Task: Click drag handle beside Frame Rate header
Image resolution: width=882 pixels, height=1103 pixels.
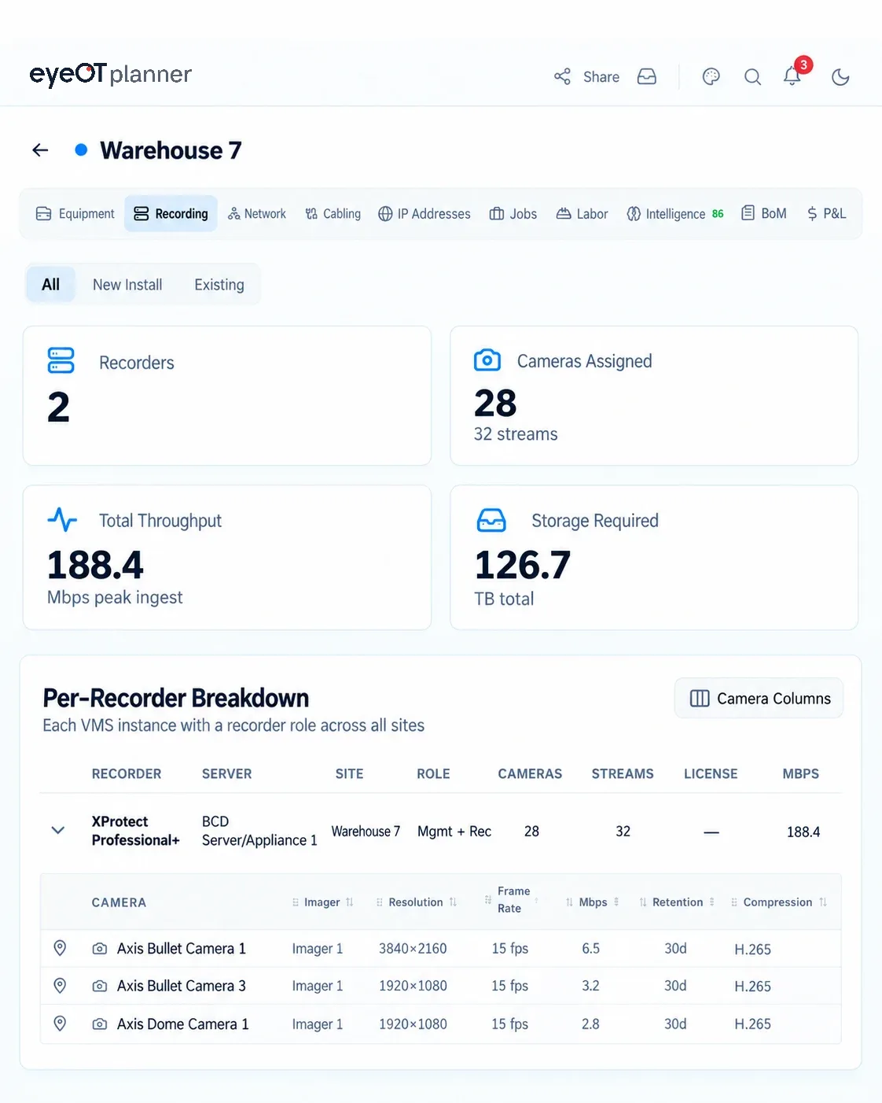Action: pos(488,899)
